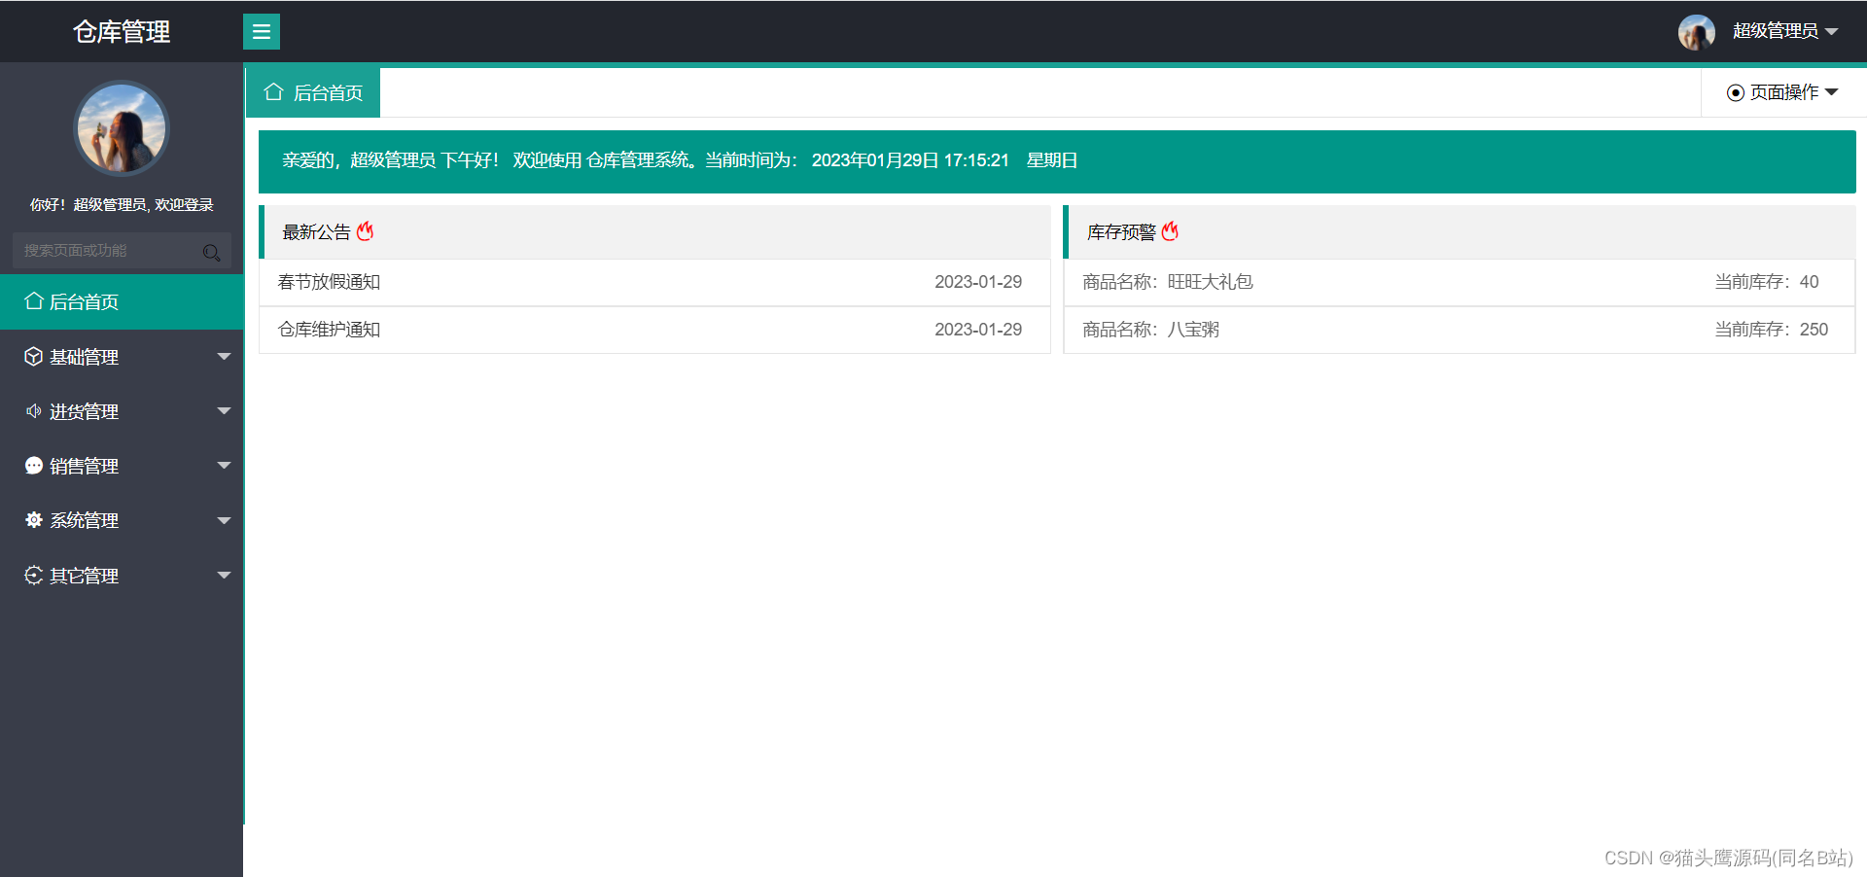Open the 基础管理 sidebar menu item
The image size is (1867, 877).
coord(122,357)
